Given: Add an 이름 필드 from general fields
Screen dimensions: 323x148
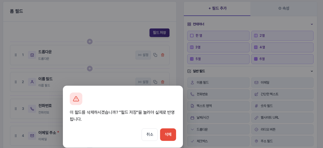Looking at the screenshot, I should click(x=218, y=83).
